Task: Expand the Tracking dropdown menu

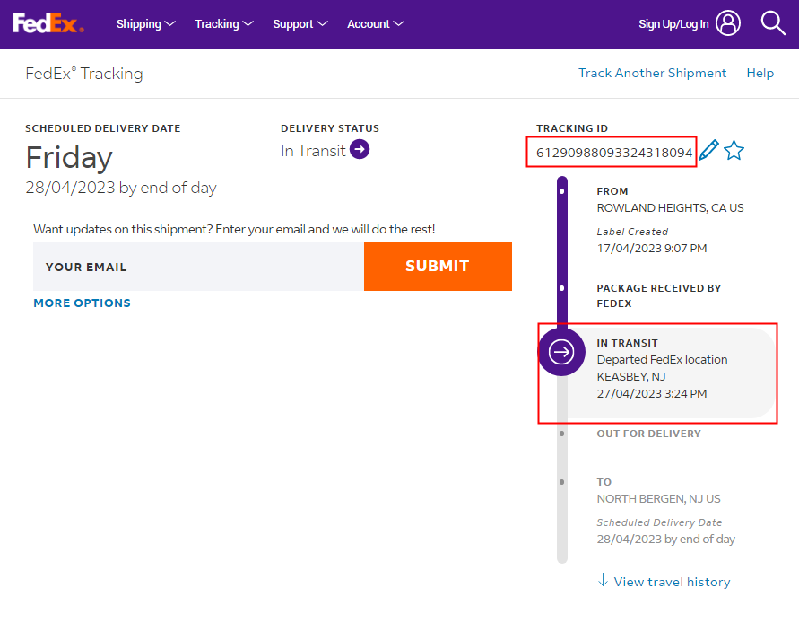Action: coord(224,24)
